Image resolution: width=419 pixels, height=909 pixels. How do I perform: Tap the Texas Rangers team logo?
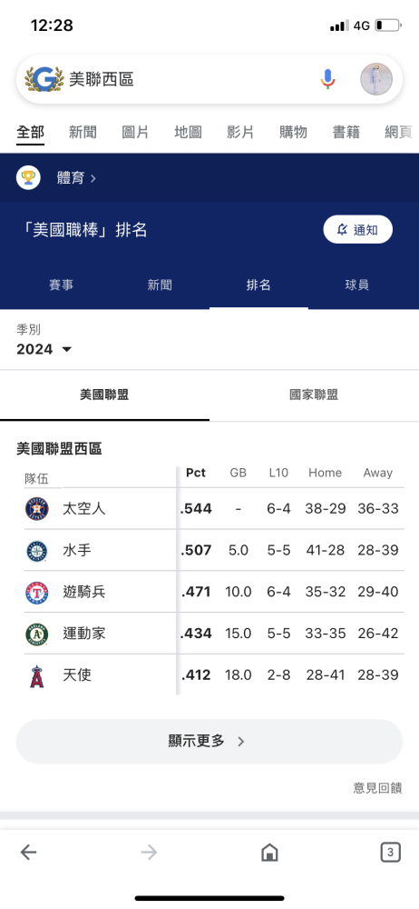36,592
